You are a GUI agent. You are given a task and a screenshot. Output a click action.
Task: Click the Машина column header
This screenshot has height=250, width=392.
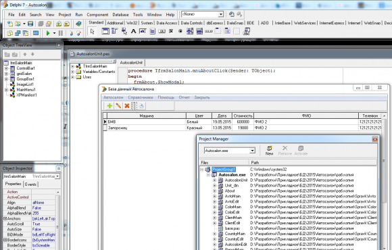(x=147, y=116)
